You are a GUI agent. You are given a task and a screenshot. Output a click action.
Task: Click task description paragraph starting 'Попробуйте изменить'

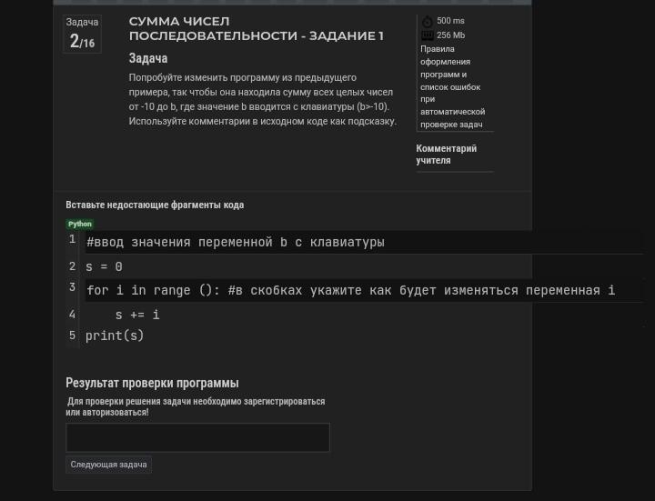point(262,99)
